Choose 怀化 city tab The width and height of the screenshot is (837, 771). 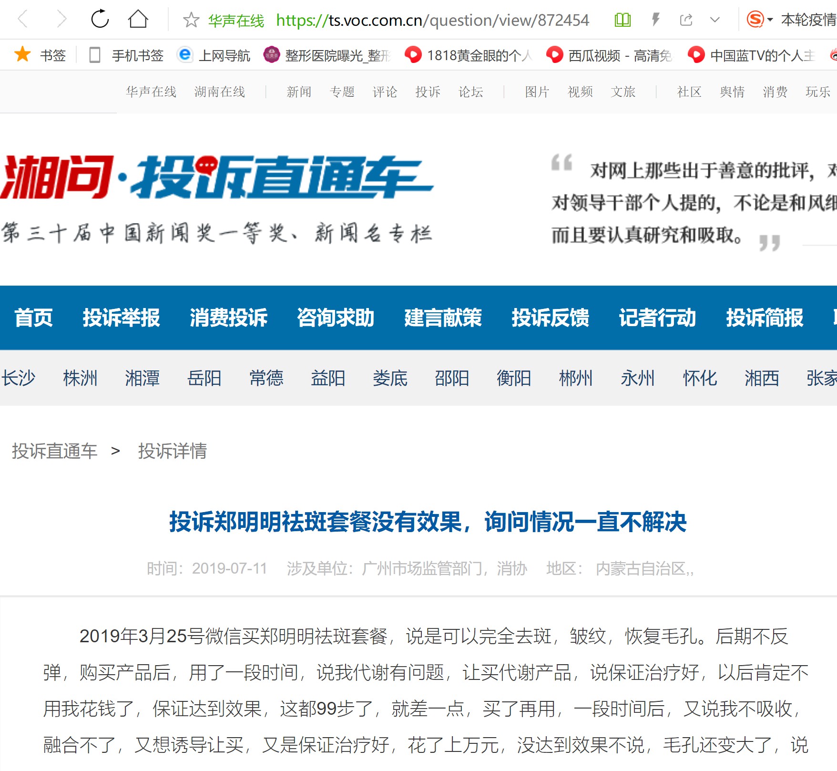coord(700,378)
